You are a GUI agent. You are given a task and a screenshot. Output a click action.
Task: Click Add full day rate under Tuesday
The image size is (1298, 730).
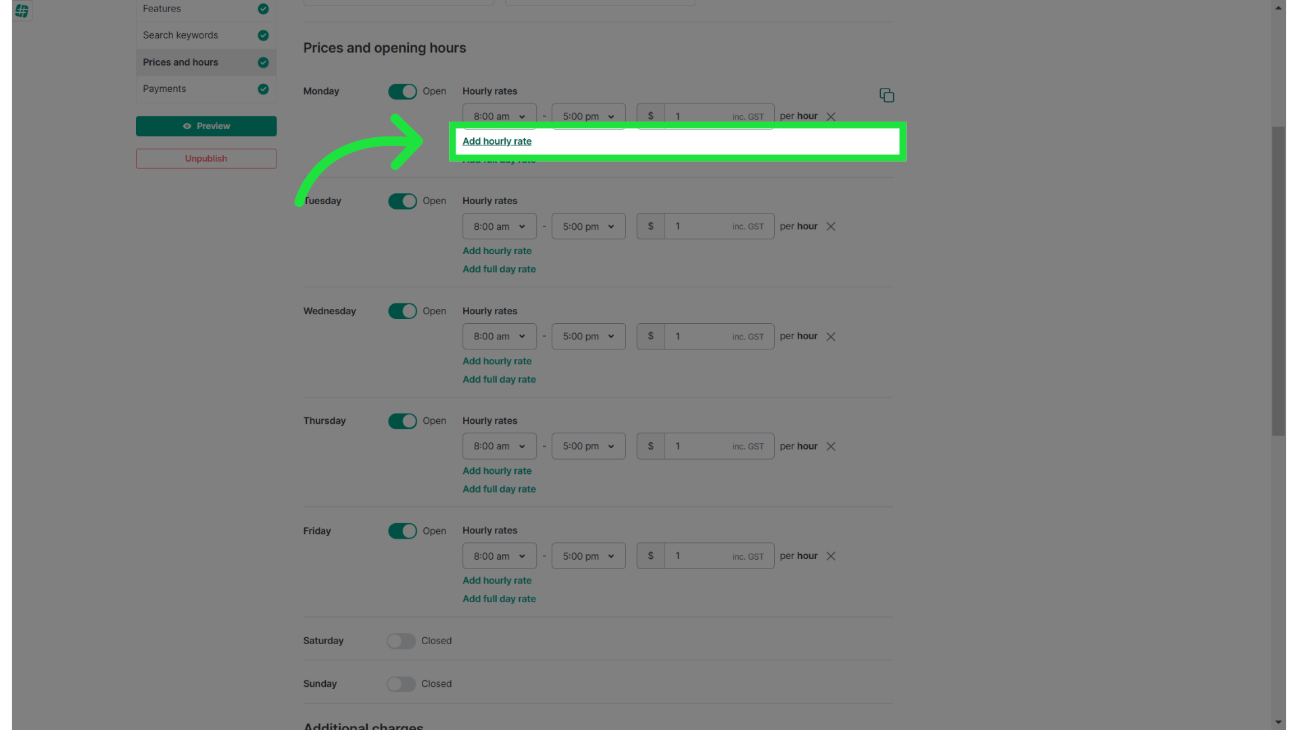point(499,269)
